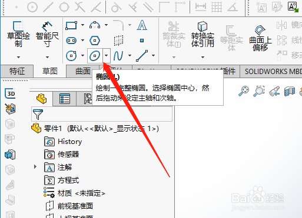Open the PropertyManager tab
302x218 pixels.
[65, 99]
